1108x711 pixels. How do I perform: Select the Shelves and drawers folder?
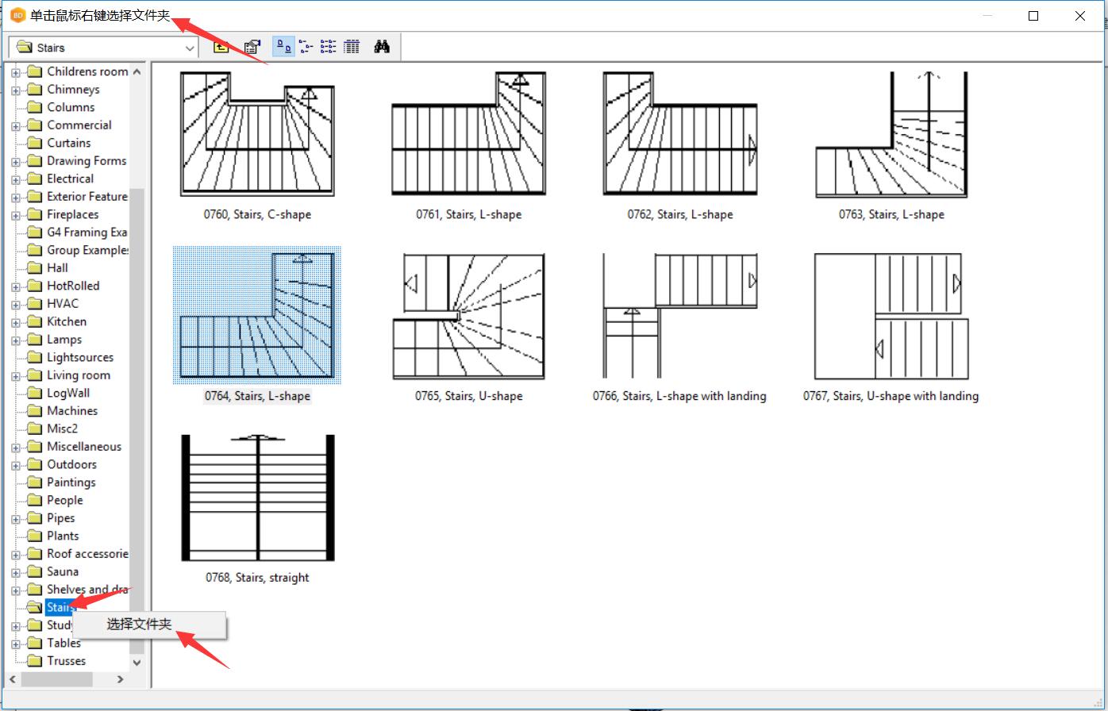click(x=87, y=589)
